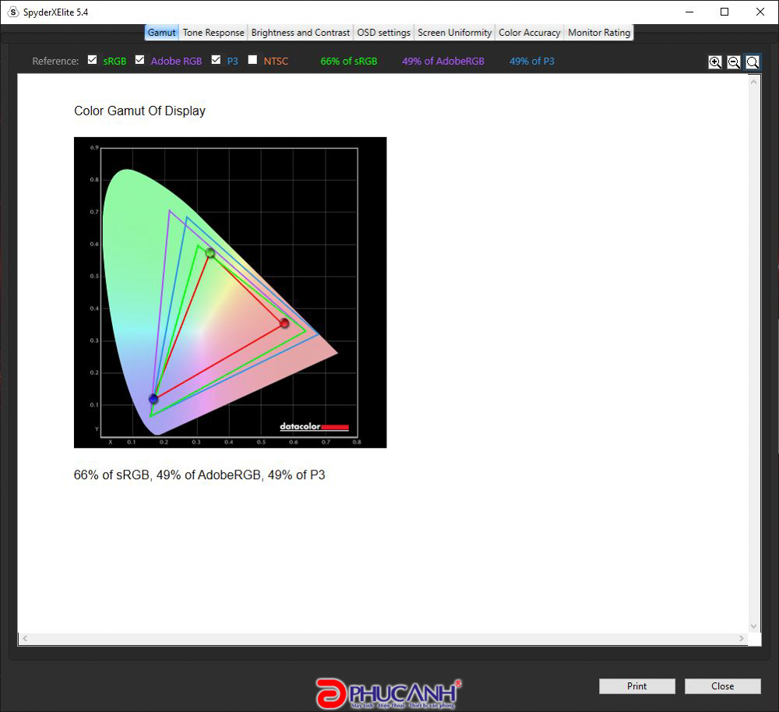Uncheck the sRGB reference checkbox
Screen dimensions: 779x712
[93, 60]
